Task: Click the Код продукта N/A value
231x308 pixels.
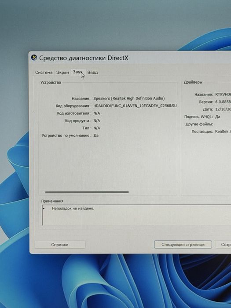Action: click(97, 121)
